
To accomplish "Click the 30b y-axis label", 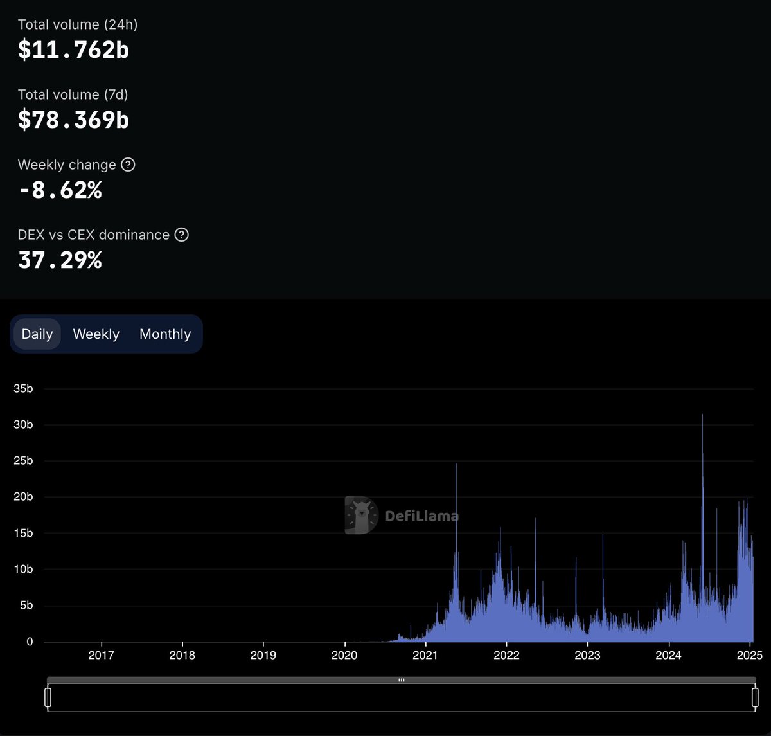I will (x=22, y=425).
